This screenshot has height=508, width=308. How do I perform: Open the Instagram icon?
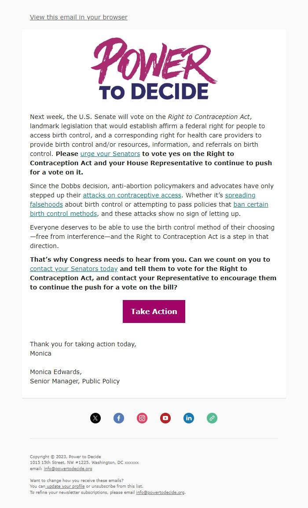pos(142,418)
